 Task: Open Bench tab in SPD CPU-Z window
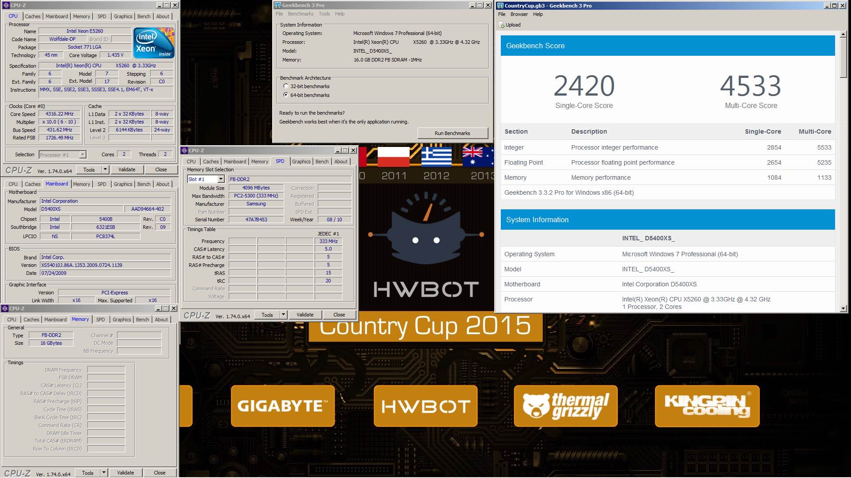[322, 162]
